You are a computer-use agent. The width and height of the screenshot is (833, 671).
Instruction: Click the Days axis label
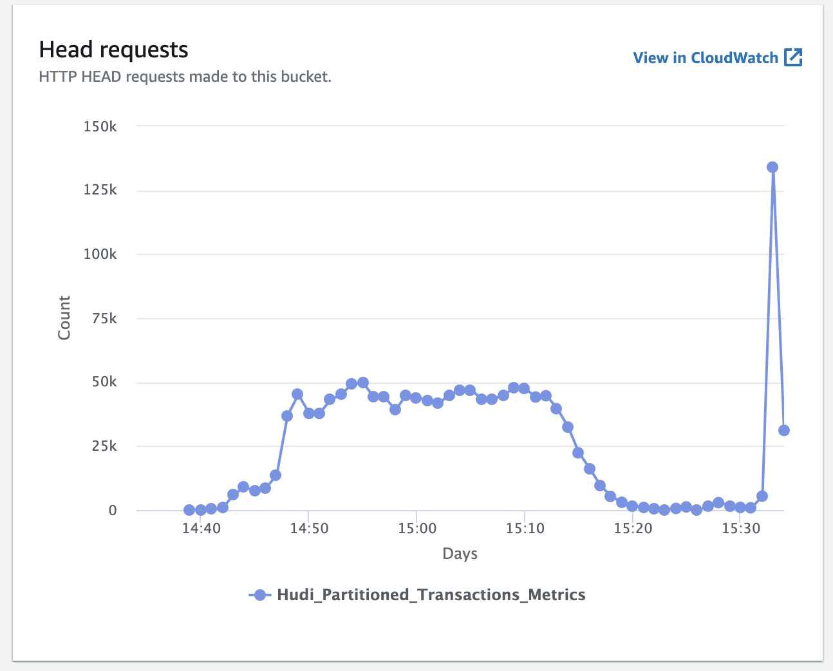click(460, 553)
